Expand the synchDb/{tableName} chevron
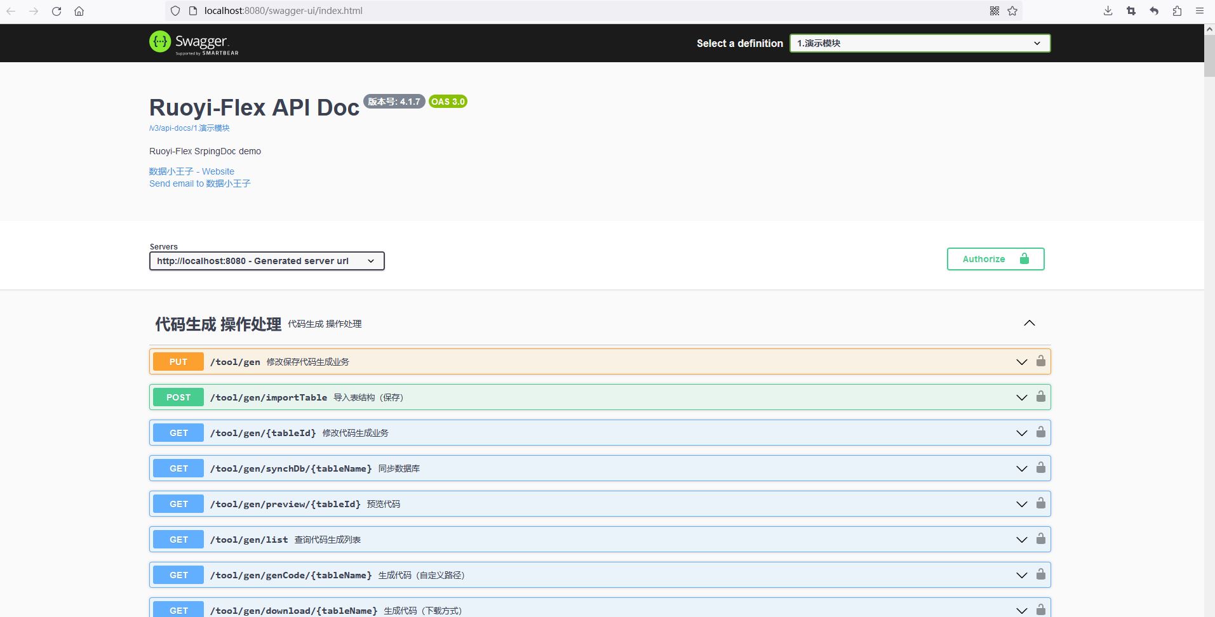 [x=1022, y=468]
